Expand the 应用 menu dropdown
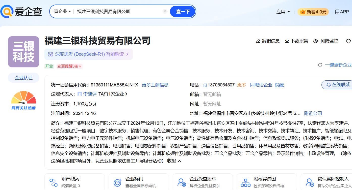The image size is (352, 190). coord(283,12)
